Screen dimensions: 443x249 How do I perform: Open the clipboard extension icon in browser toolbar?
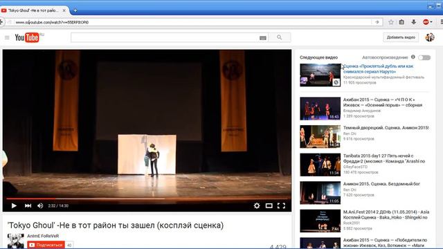tap(401, 22)
